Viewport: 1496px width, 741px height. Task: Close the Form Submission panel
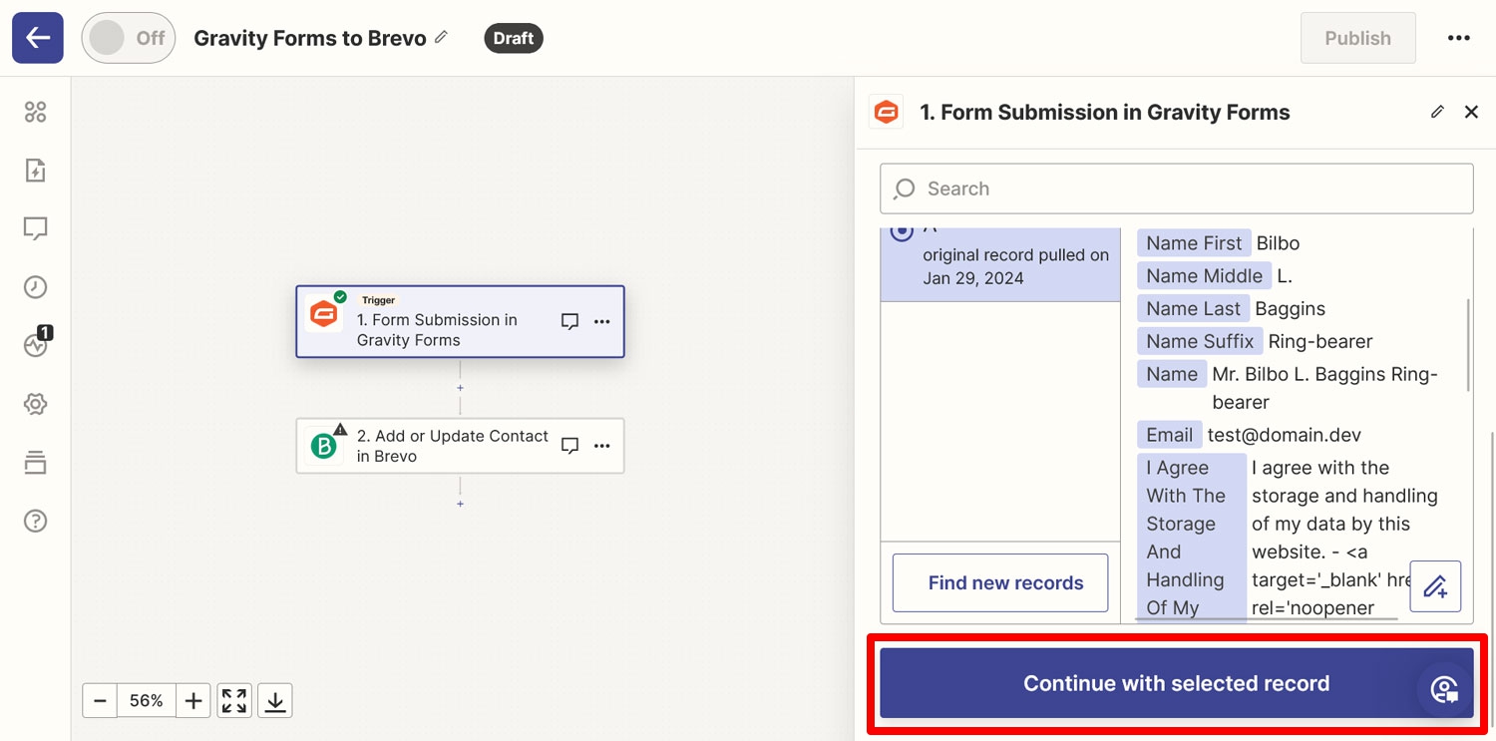click(1471, 112)
